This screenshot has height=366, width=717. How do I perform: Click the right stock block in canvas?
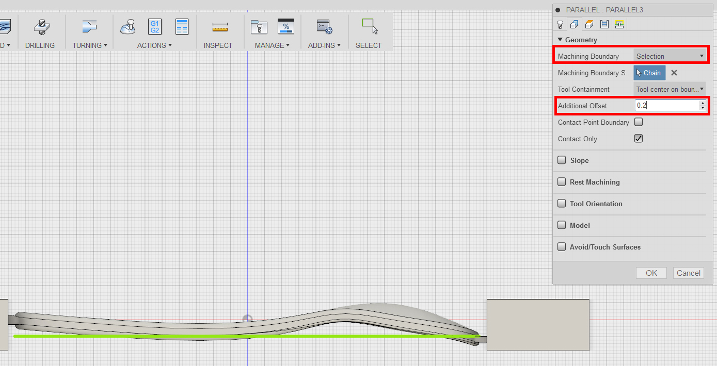tap(538, 324)
